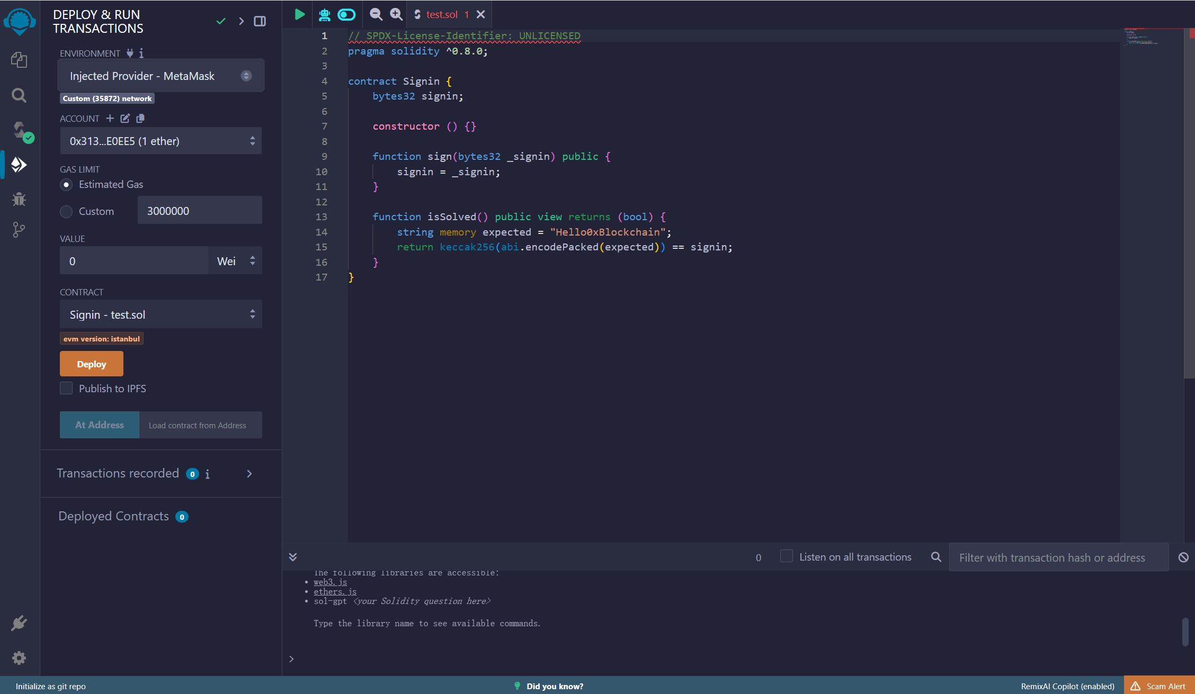Open Deploy & Run sidebar icon
Viewport: 1195px width, 694px height.
pos(19,165)
